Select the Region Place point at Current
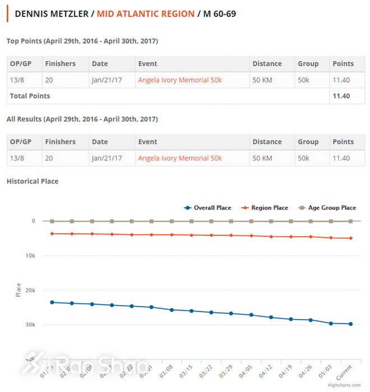Viewport: 370px width, 392px height. coord(351,238)
